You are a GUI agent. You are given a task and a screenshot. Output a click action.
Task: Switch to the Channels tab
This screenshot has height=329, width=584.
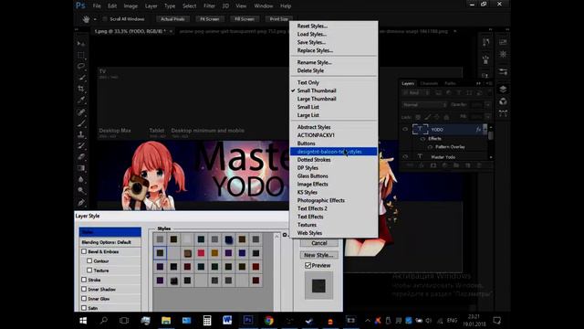click(x=429, y=83)
